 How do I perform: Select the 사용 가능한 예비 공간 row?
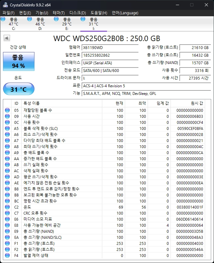(104, 225)
